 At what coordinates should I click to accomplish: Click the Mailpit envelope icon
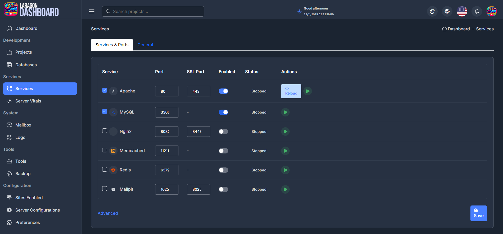click(x=113, y=189)
